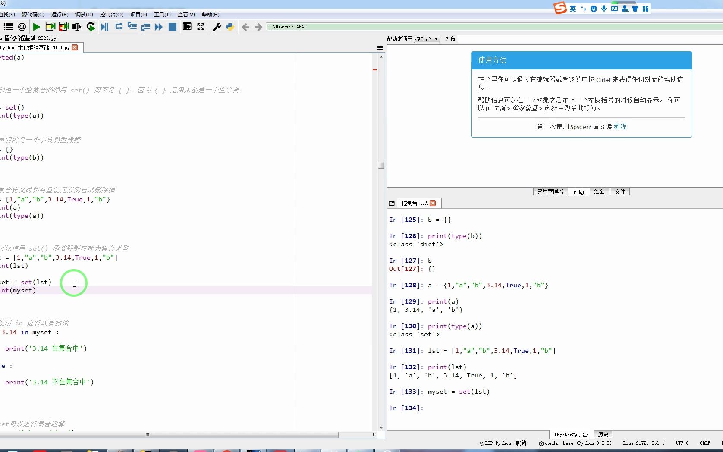Open the PYTHONPATH manager icon

pos(230,27)
